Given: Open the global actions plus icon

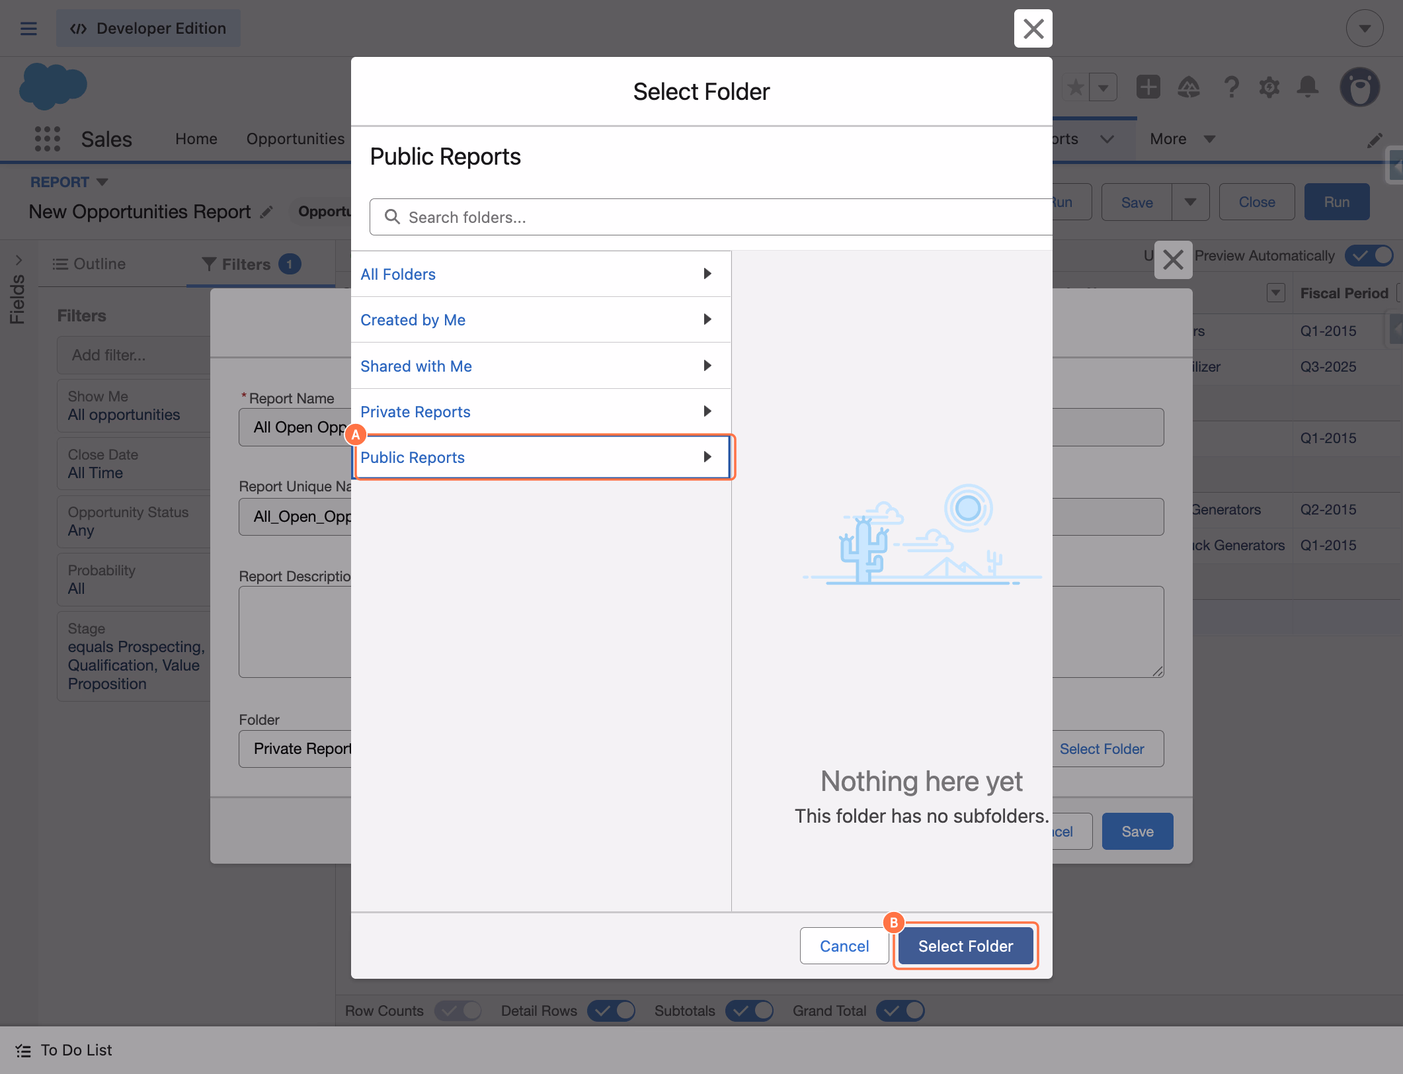Looking at the screenshot, I should 1148,87.
